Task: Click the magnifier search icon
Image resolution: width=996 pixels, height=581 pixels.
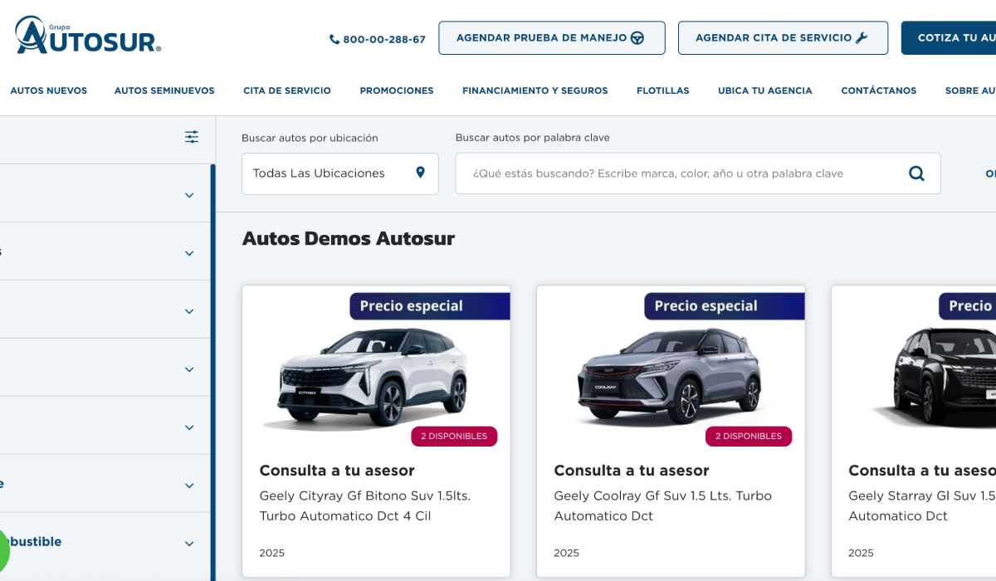Action: 916,173
